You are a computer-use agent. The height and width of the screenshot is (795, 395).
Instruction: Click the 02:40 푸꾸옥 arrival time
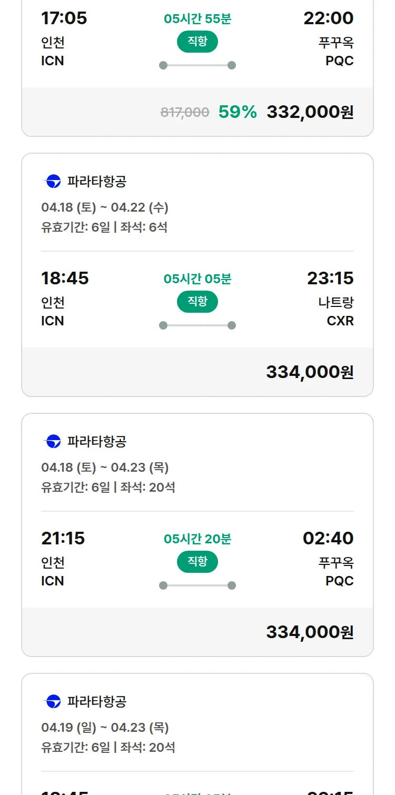click(x=328, y=539)
